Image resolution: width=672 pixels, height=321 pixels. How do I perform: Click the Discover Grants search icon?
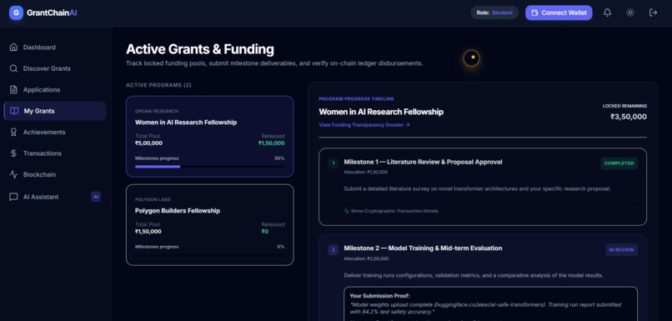point(13,68)
